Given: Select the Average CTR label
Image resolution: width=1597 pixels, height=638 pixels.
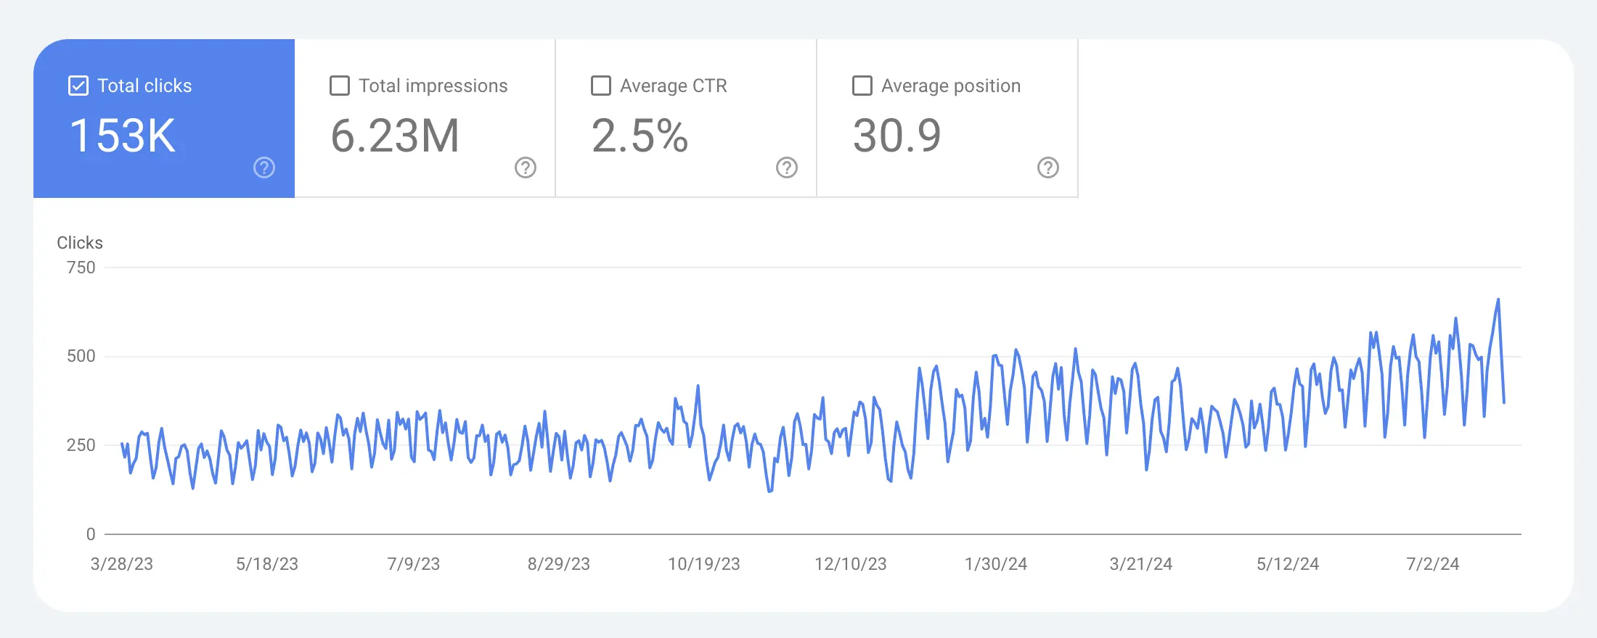Looking at the screenshot, I should pos(674,86).
